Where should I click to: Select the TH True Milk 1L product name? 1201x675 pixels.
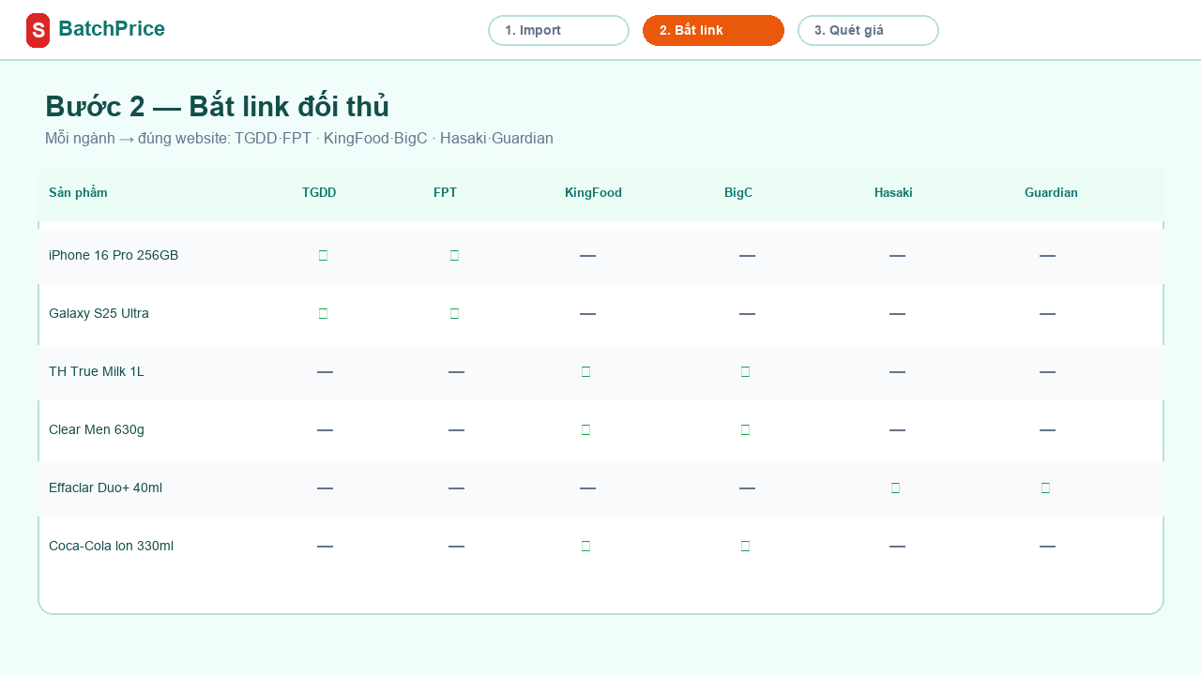click(x=97, y=371)
